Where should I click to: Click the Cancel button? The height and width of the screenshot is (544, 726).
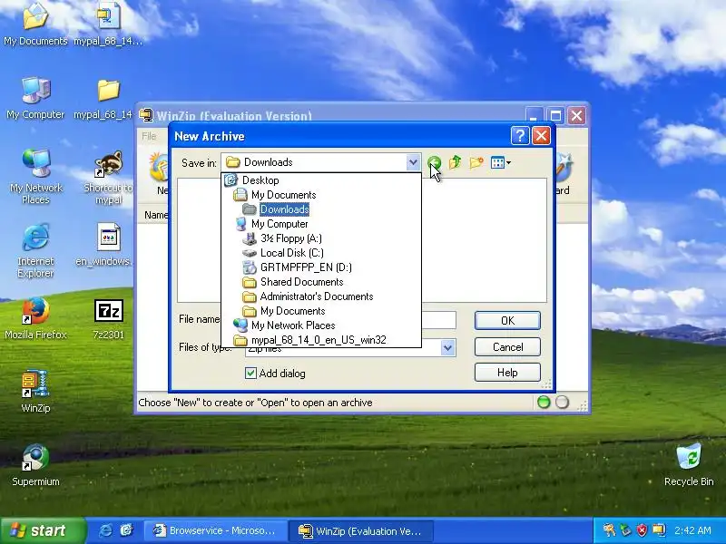coord(507,347)
